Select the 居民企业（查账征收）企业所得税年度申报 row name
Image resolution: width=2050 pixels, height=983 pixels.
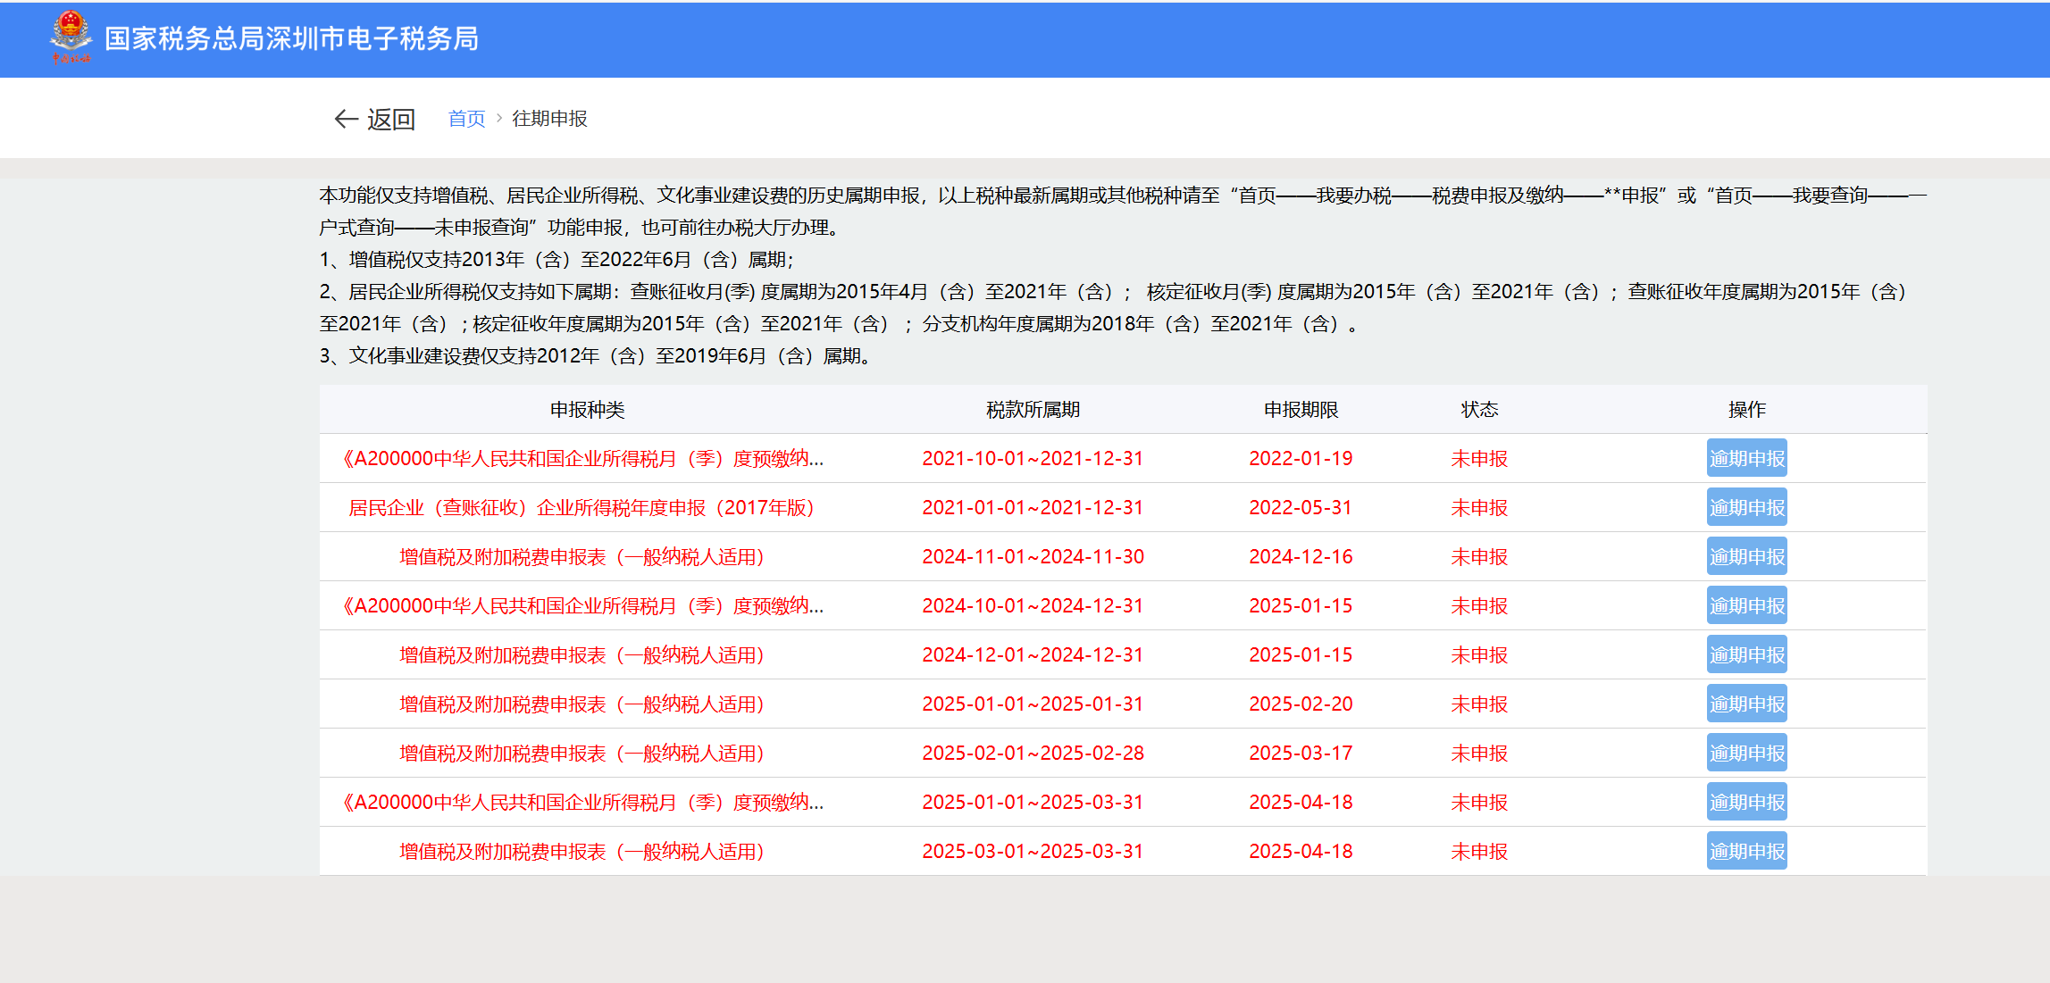[582, 507]
